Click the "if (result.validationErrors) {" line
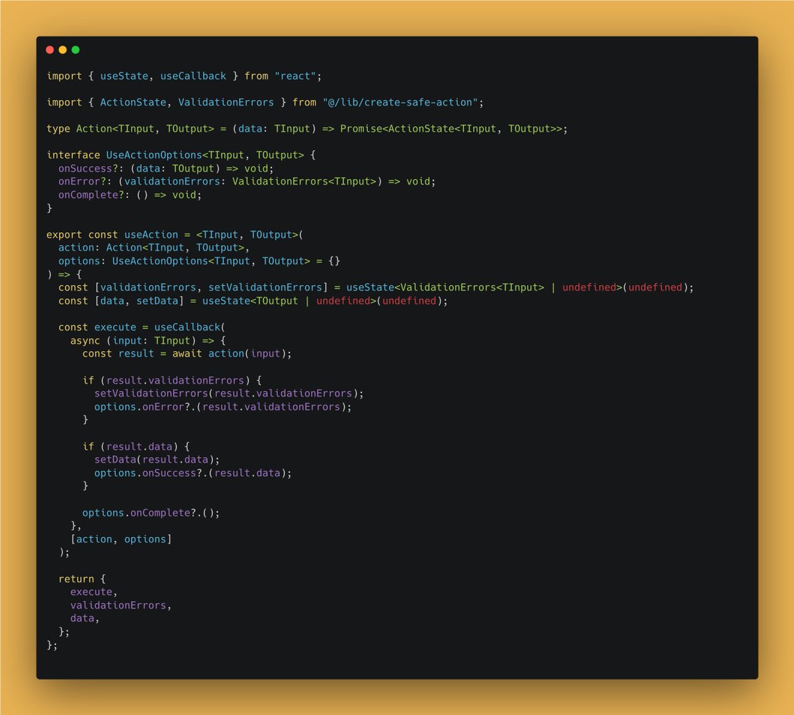 click(172, 380)
